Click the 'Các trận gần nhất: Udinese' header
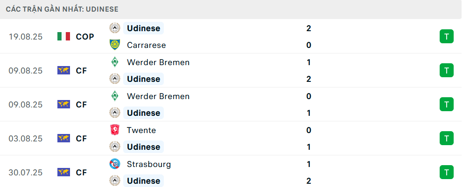The width and height of the screenshot is (463, 187). coord(62,9)
